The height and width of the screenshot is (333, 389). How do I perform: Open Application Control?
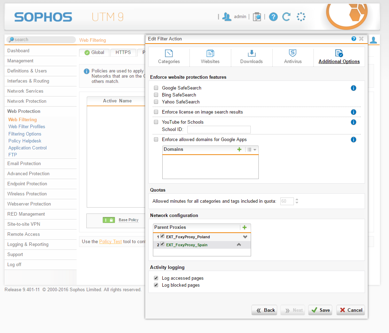pyautogui.click(x=28, y=148)
